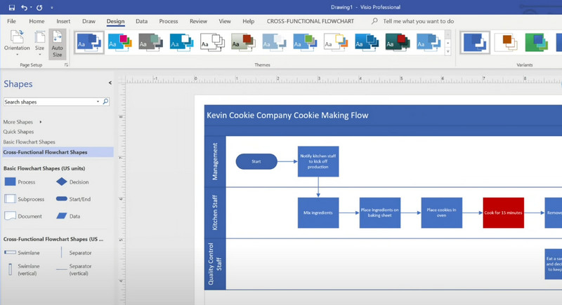Switch to the Draw tab
Image resolution: width=562 pixels, height=305 pixels.
pyautogui.click(x=89, y=21)
